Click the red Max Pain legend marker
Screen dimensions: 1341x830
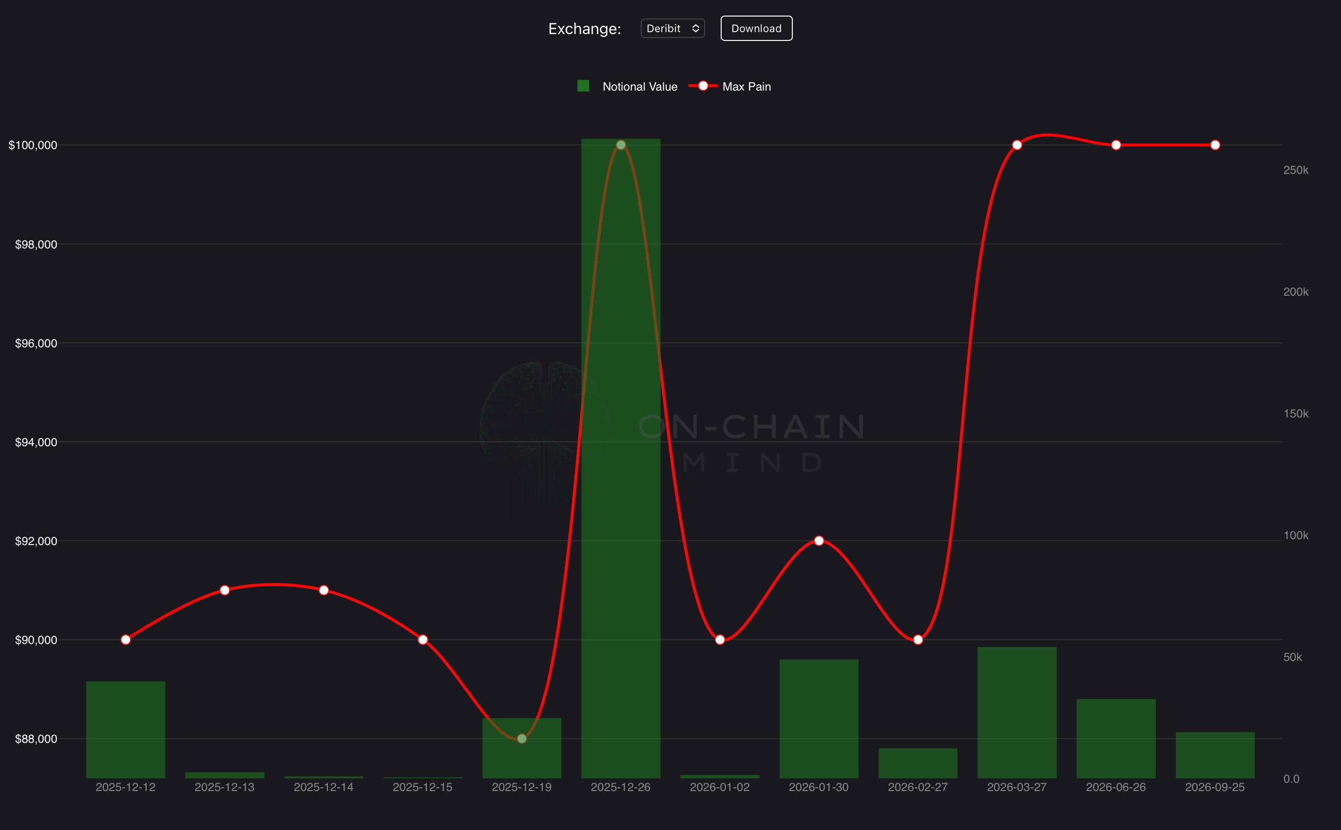pos(703,86)
